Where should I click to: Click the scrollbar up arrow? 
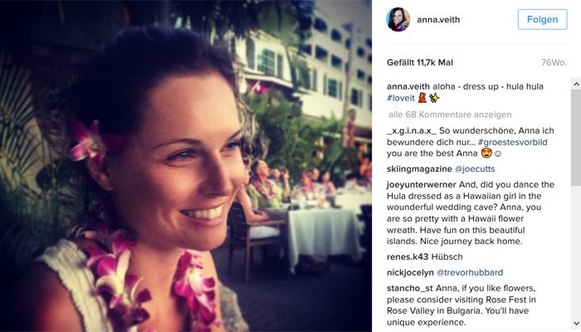pyautogui.click(x=576, y=85)
